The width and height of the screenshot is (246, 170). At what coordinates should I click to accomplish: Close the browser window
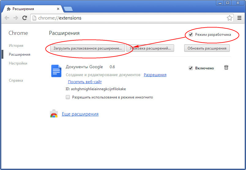(x=238, y=3)
